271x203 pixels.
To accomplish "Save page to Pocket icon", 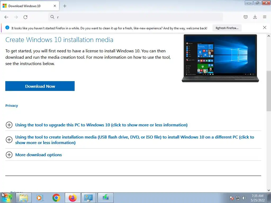I will point(245,17).
